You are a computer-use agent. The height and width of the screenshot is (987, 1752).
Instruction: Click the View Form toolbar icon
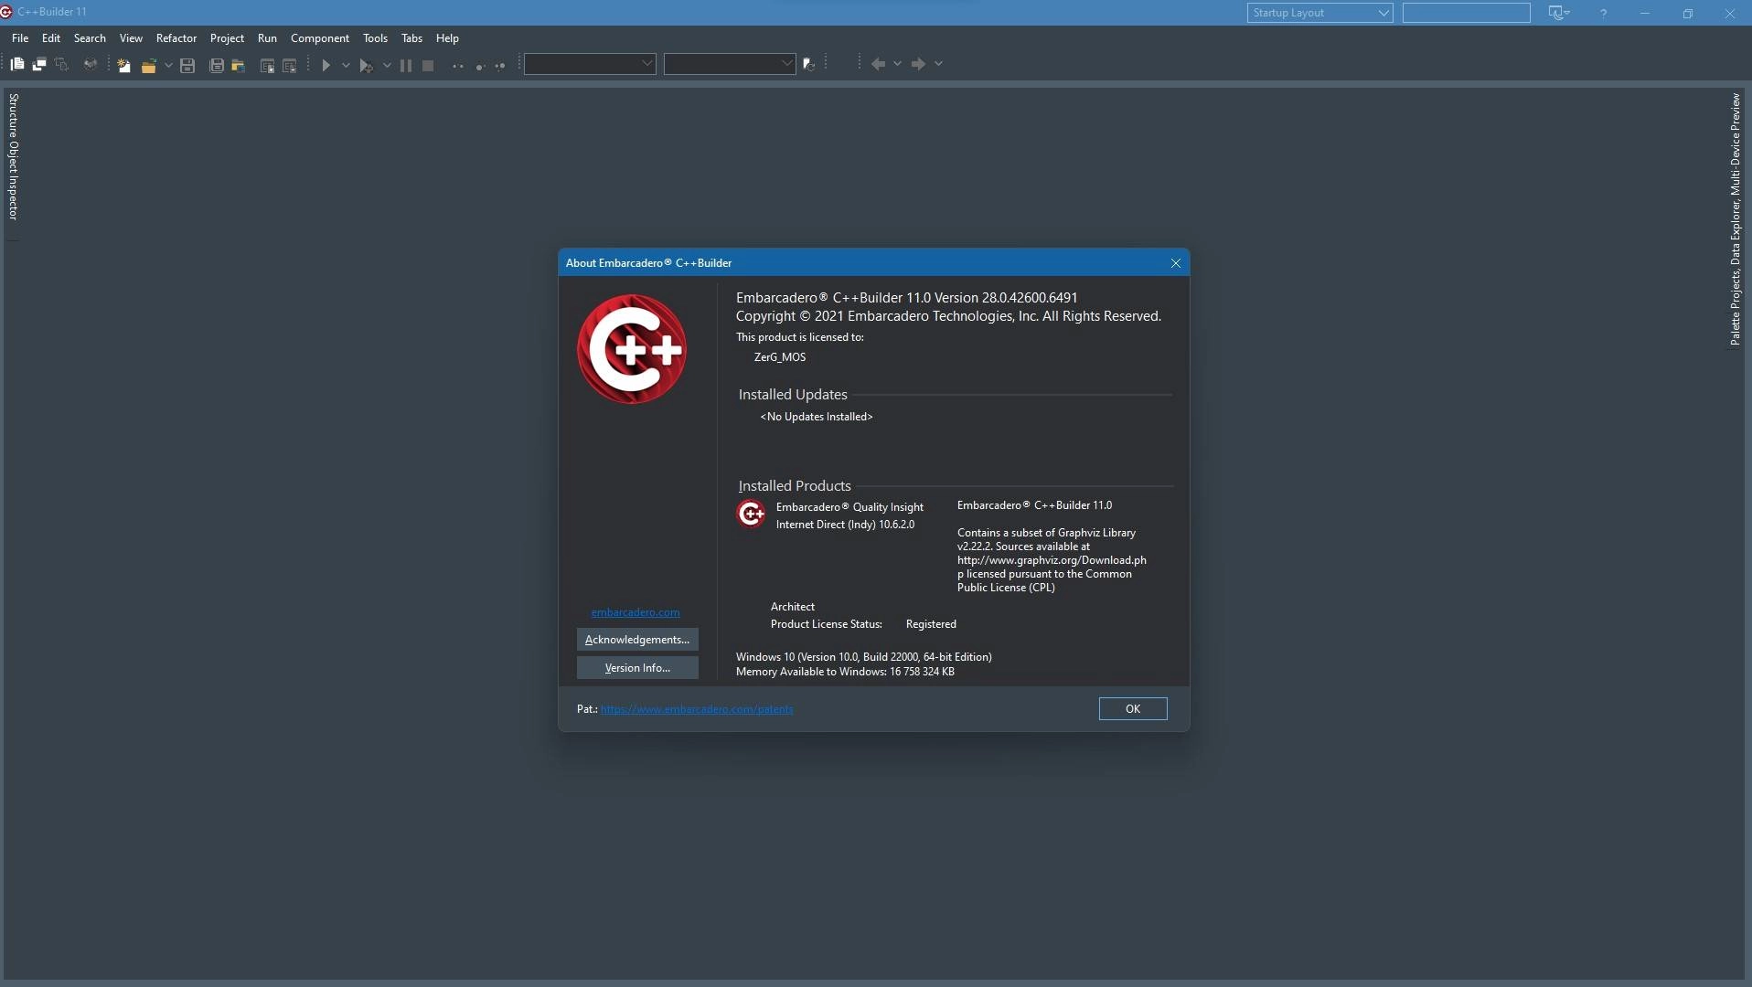39,64
